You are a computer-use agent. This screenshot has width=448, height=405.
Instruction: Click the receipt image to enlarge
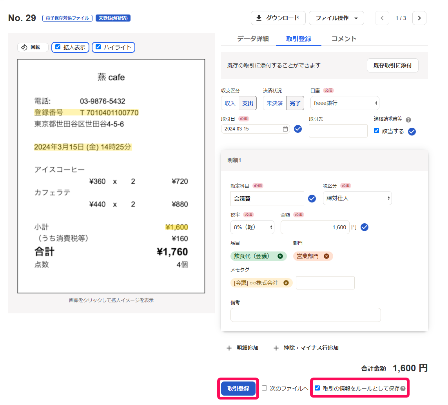pyautogui.click(x=111, y=176)
